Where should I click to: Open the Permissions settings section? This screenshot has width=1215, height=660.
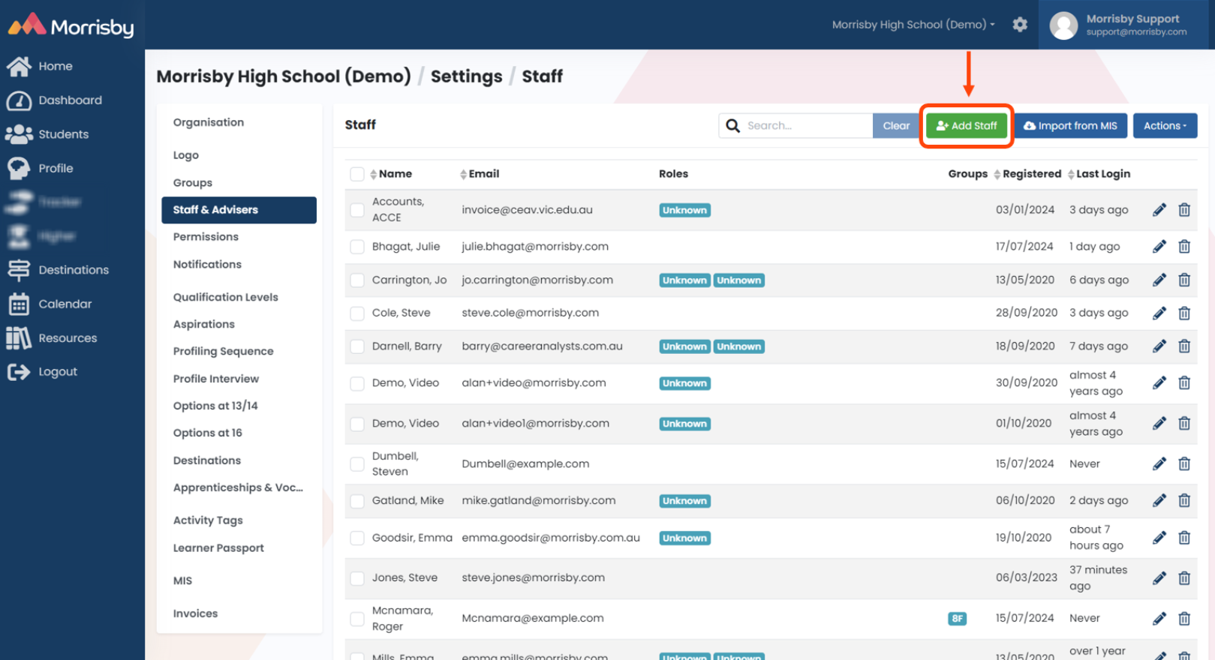(x=206, y=237)
